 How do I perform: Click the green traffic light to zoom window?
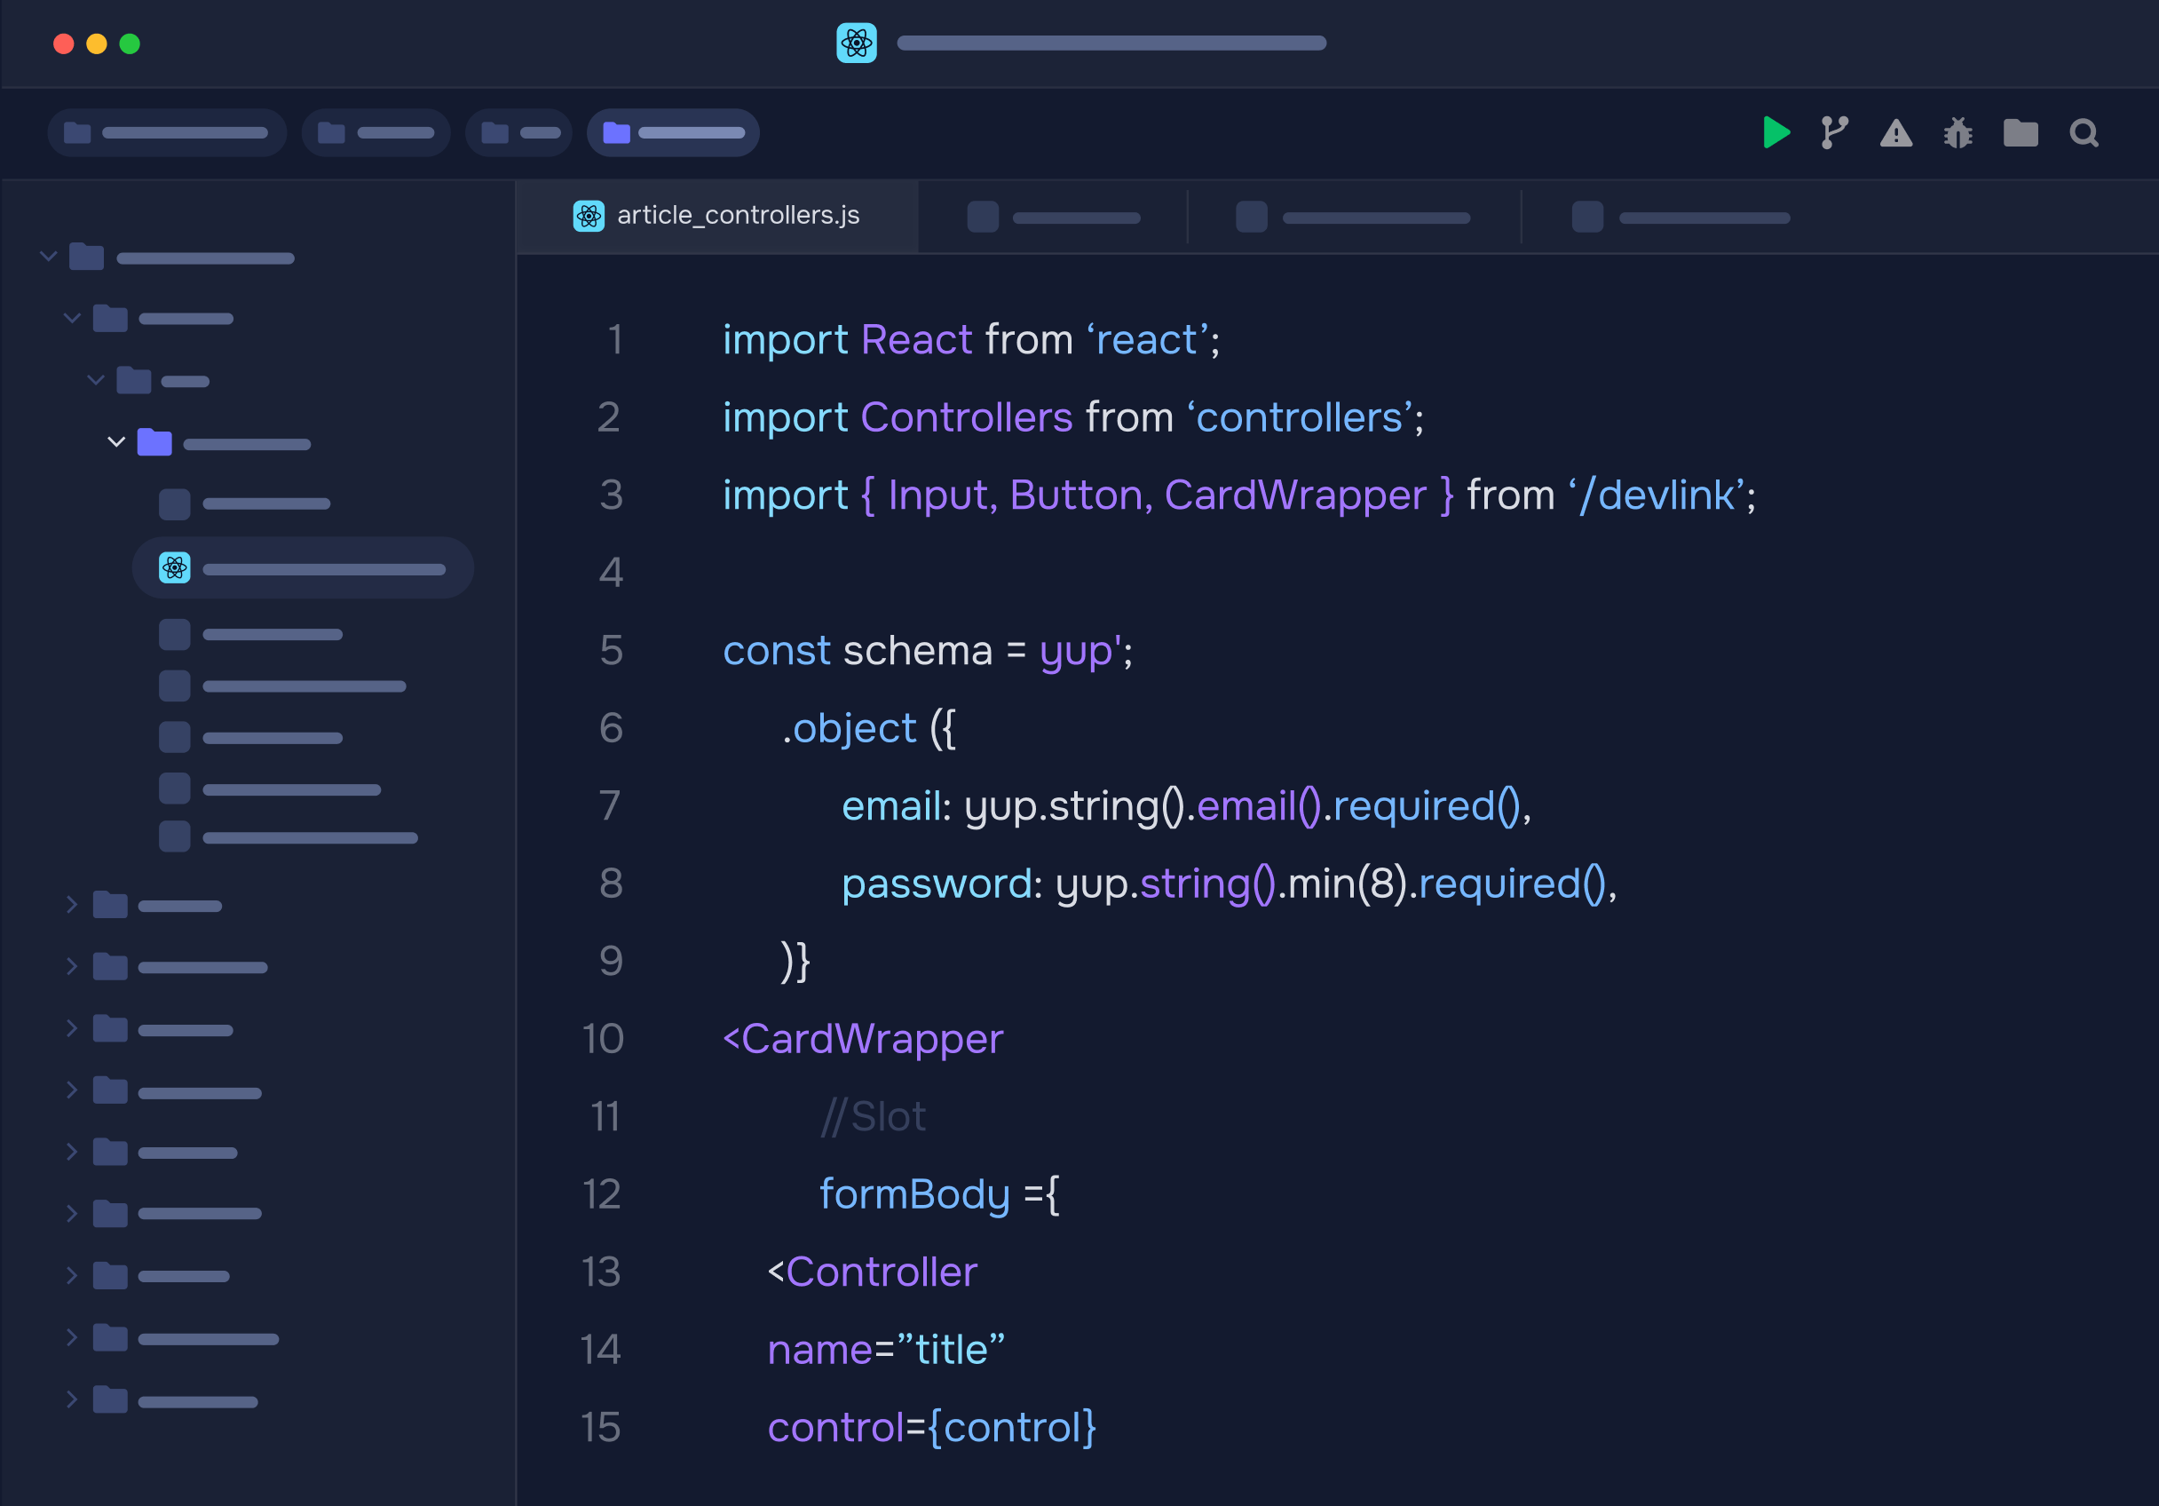[131, 44]
